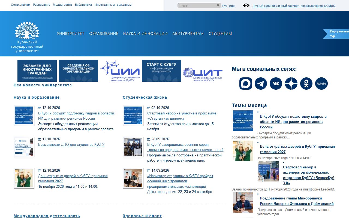349x218 pixels.
Task: Open the АБИТУРИЕНТАМ main menu item
Action: (x=188, y=34)
